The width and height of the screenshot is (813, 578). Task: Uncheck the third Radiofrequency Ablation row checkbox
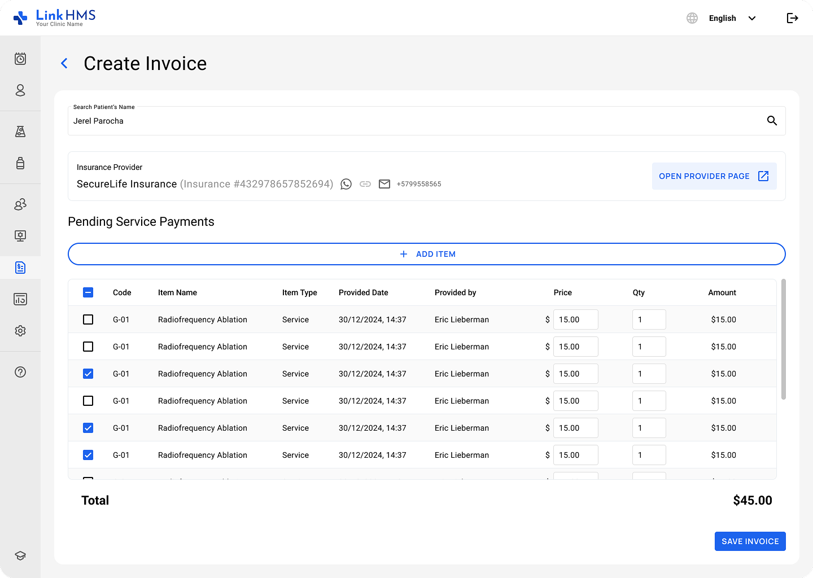tap(88, 374)
